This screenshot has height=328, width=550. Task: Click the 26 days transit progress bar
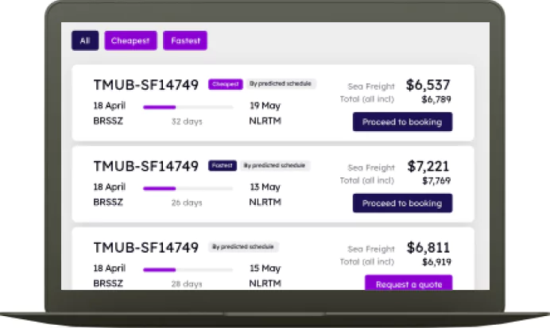point(188,188)
